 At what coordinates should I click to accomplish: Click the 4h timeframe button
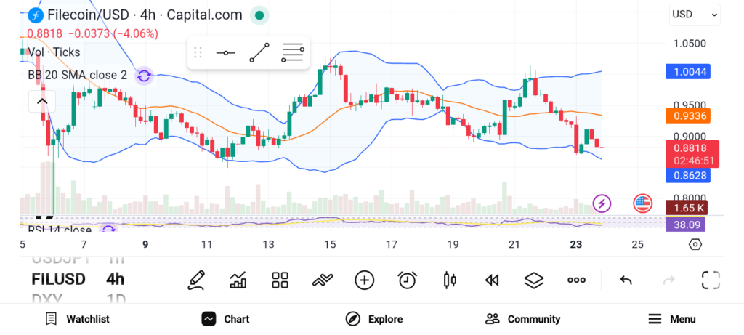coord(115,279)
